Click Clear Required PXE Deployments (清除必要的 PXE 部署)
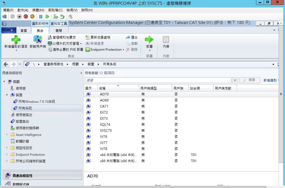The image size is (285, 188). coord(65,49)
